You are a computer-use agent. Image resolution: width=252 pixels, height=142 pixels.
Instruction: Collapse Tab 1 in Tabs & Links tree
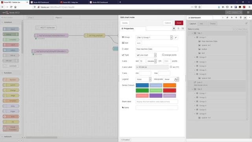tap(193, 33)
